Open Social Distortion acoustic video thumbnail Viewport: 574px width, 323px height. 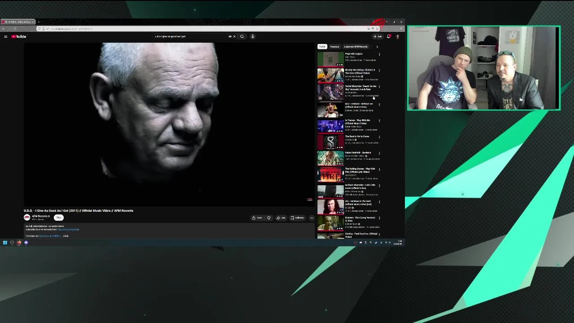tap(330, 92)
